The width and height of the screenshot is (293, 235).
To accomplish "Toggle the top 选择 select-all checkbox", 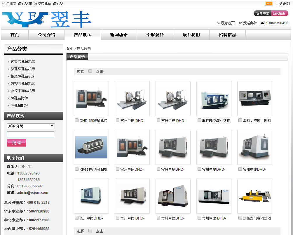I will click(x=90, y=71).
